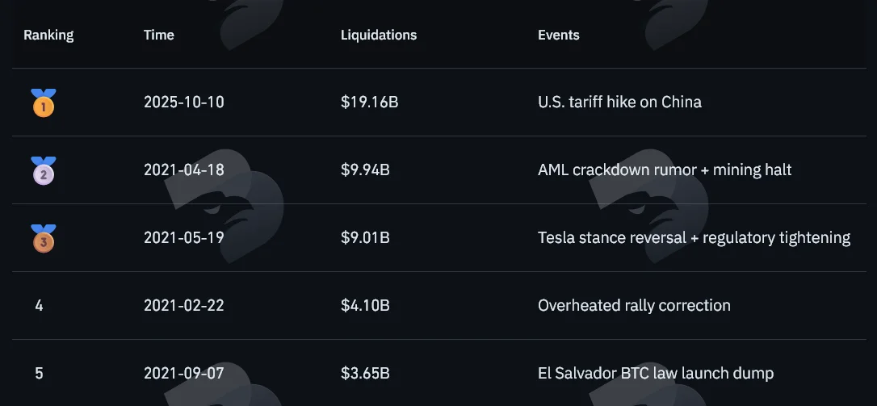This screenshot has width=877, height=406.
Task: Select the Time column header
Action: pyautogui.click(x=159, y=35)
